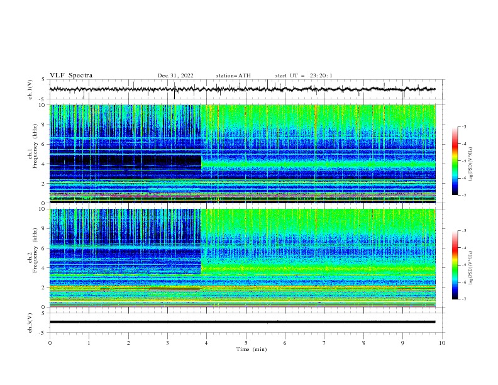Click the ch.1 color scale bar

pyautogui.click(x=455, y=161)
